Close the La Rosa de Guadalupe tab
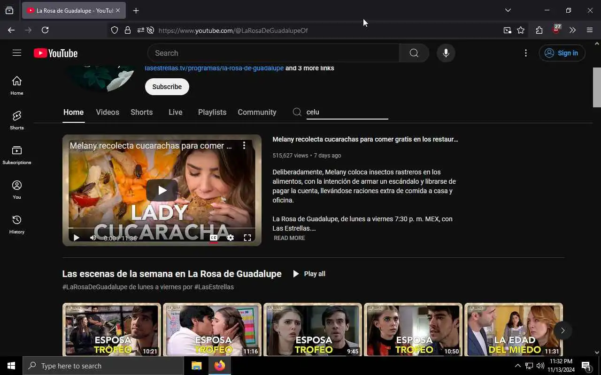Viewport: 601px width, 375px height. coord(117,10)
